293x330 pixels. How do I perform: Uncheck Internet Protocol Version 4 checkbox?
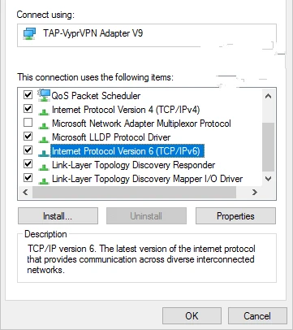28,109
